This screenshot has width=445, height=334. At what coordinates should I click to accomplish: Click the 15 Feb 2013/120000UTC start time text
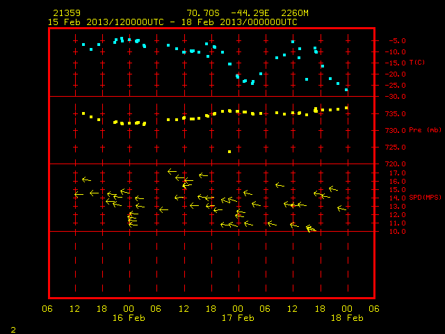106,22
